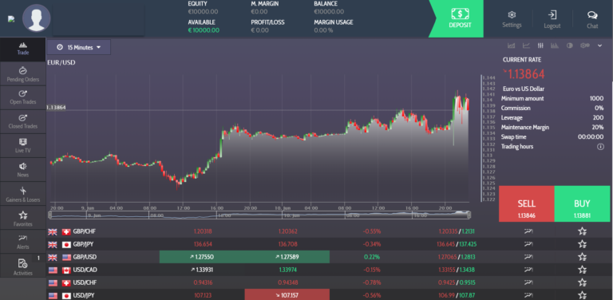Click the red SELL button
The width and height of the screenshot is (613, 300).
527,203
